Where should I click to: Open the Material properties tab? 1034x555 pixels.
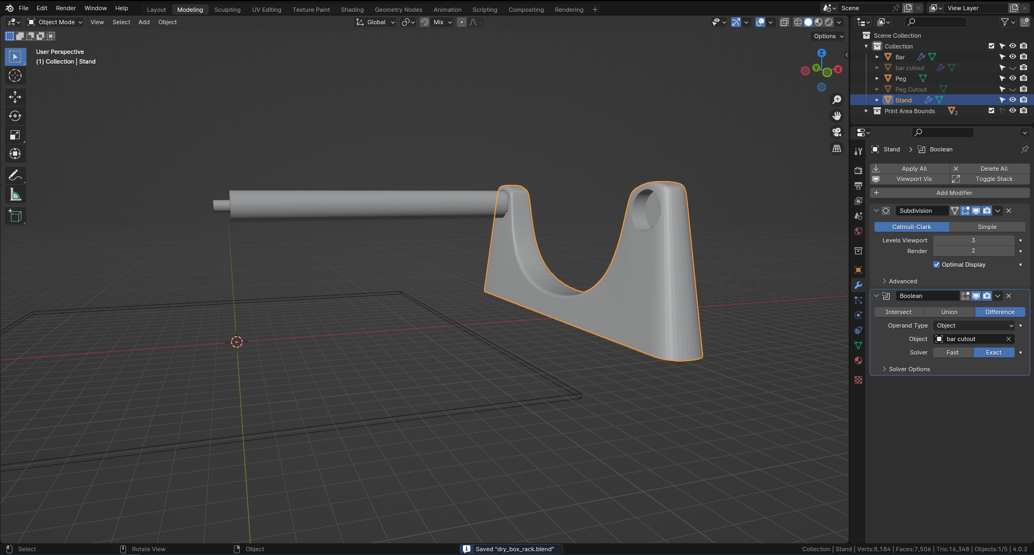tap(858, 360)
